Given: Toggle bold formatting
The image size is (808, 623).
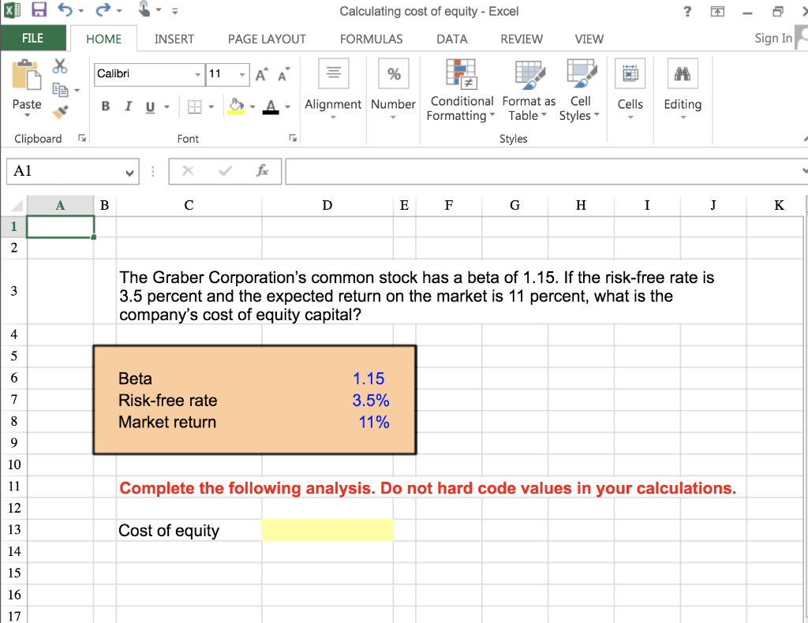Looking at the screenshot, I should (x=106, y=105).
